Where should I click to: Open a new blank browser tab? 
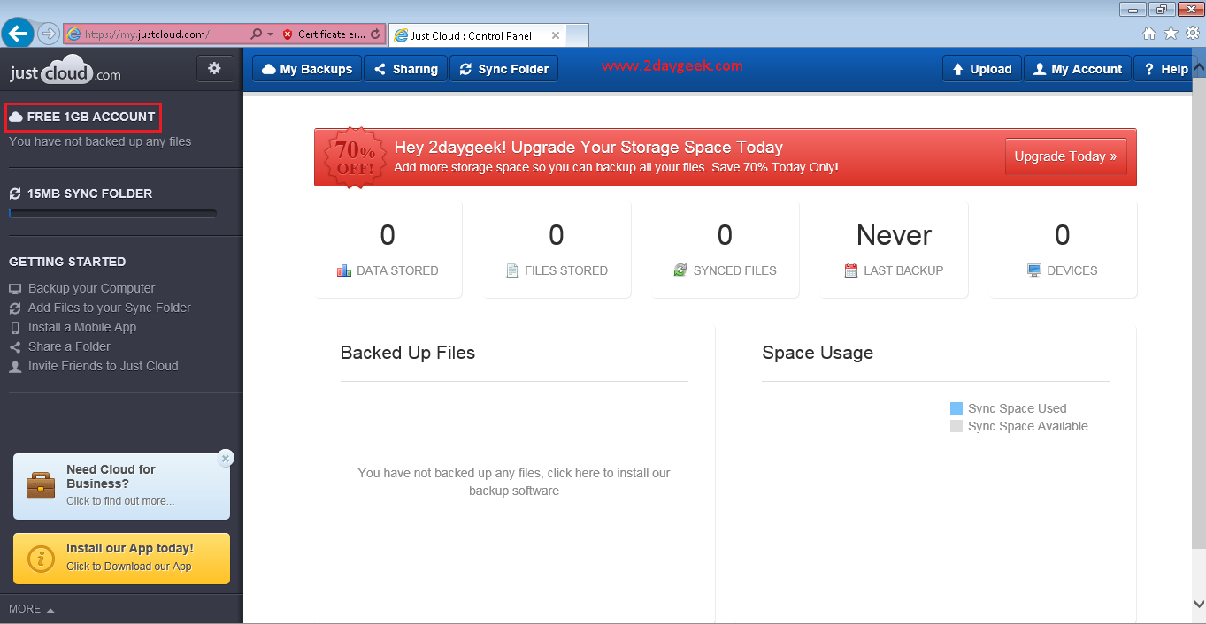click(577, 35)
